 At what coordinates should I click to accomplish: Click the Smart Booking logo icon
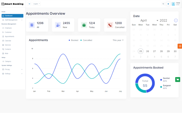3,4
